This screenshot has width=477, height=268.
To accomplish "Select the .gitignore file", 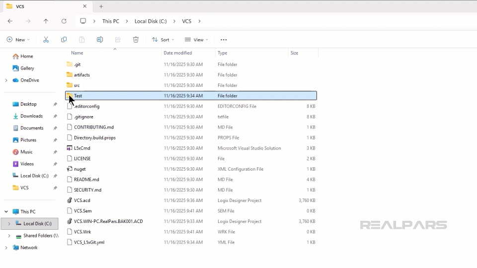I will pyautogui.click(x=191, y=117).
